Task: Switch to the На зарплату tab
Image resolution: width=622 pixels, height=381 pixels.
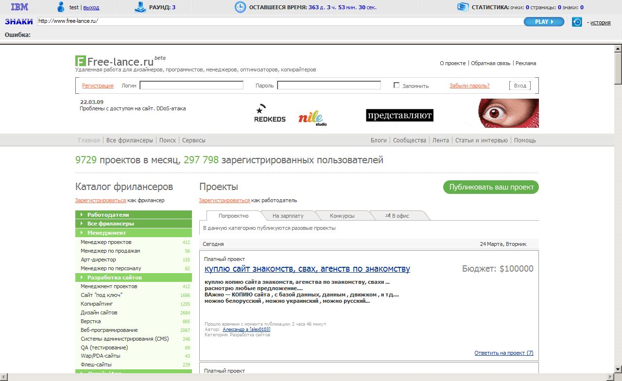Action: point(288,216)
